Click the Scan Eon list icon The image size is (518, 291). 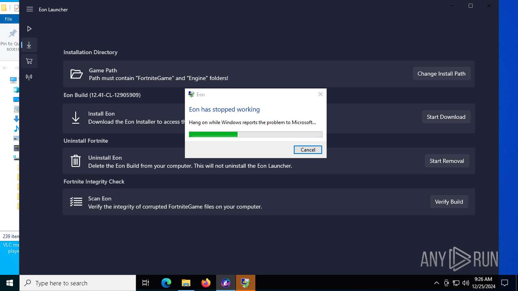click(x=76, y=202)
